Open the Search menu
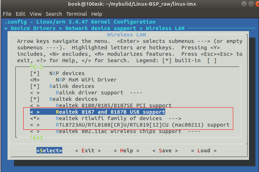The width and height of the screenshot is (259, 172). pyautogui.click(x=54, y=14)
